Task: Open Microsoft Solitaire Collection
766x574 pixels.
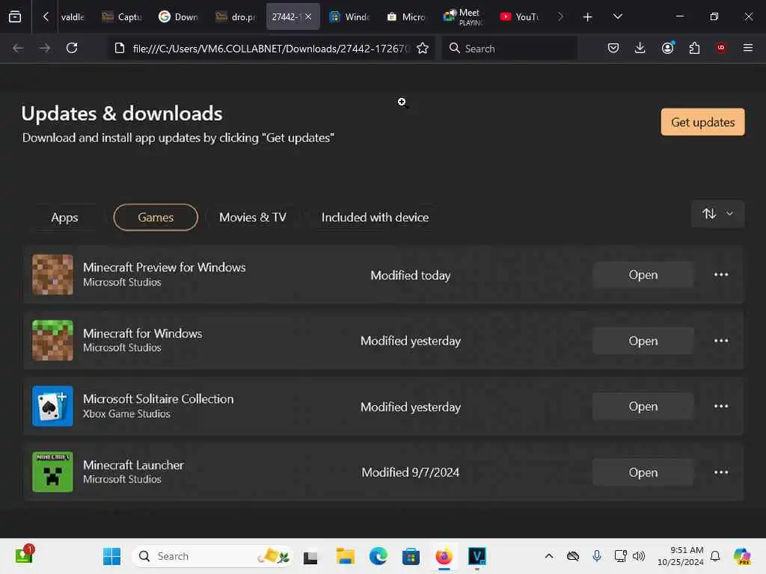Action: click(x=643, y=406)
